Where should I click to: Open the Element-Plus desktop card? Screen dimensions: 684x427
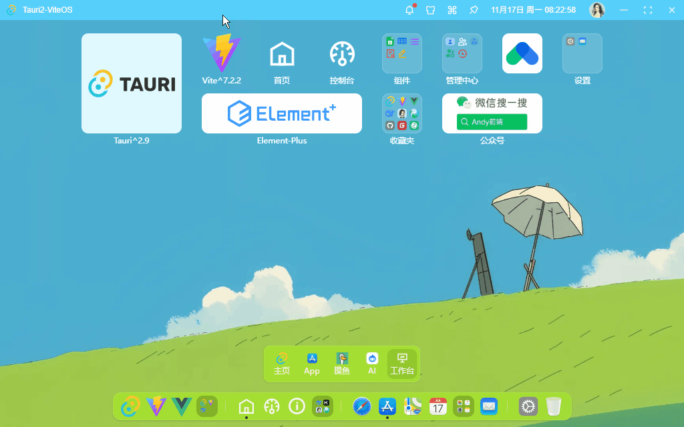282,113
